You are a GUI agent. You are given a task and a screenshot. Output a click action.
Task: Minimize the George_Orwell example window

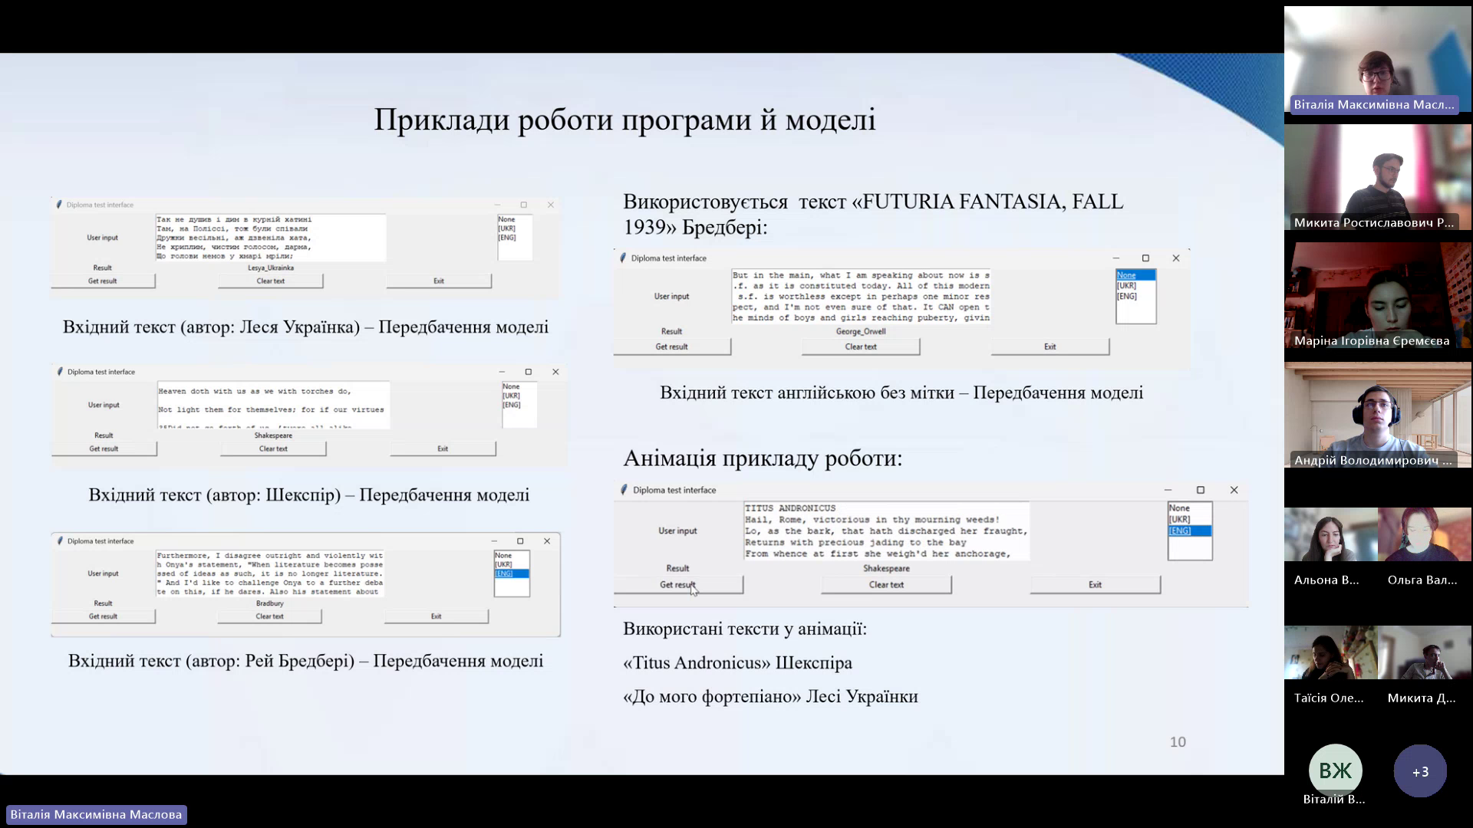1116,258
